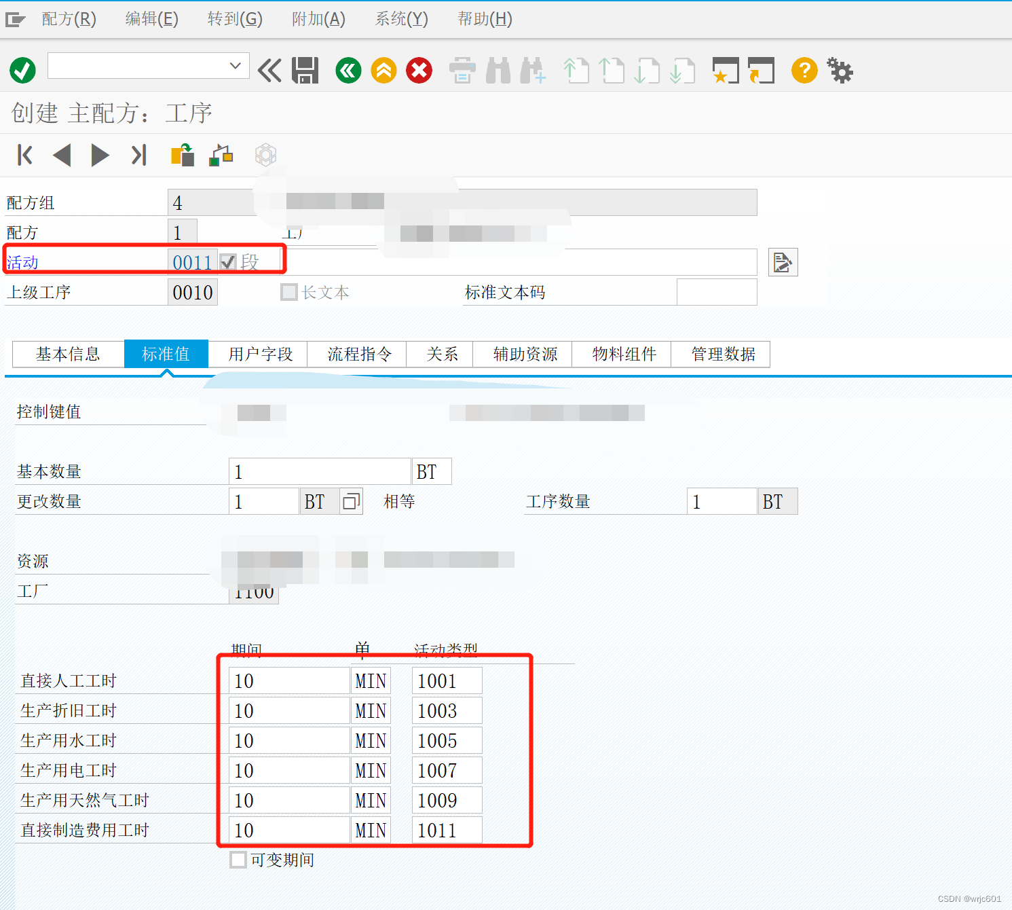
Task: Click the long text editor icon
Action: pyautogui.click(x=783, y=262)
